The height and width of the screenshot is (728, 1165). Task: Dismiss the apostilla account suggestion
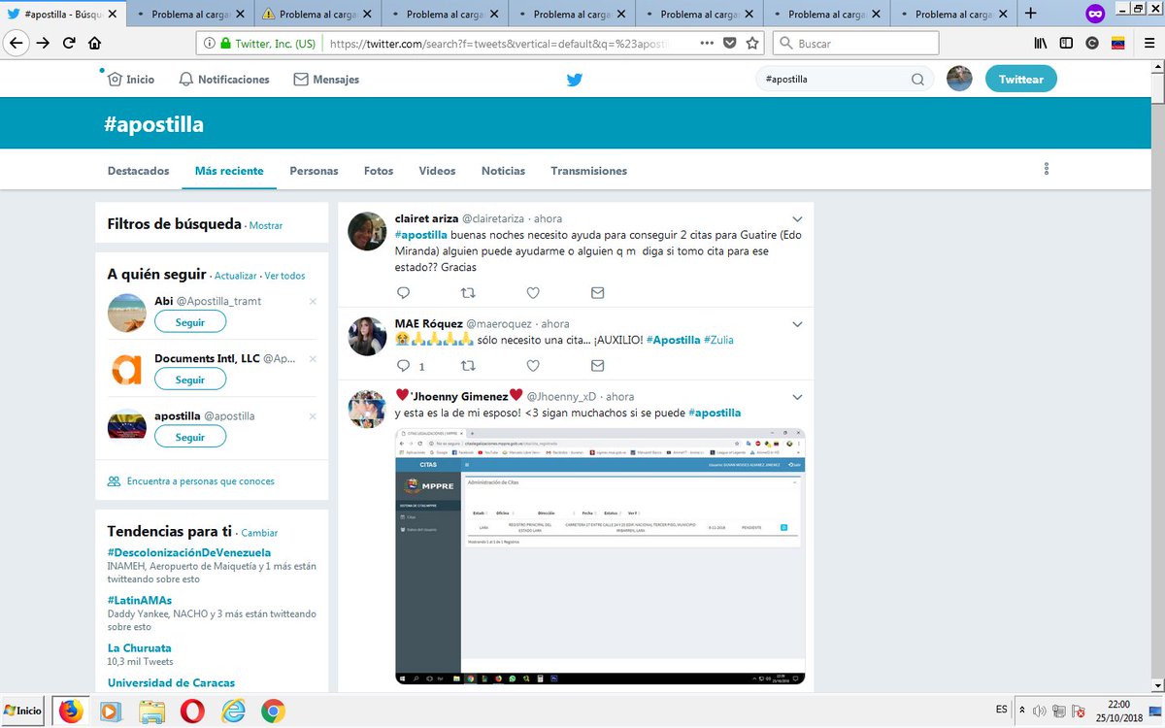313,416
